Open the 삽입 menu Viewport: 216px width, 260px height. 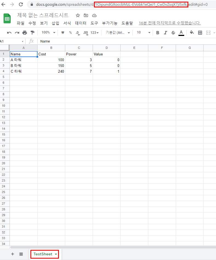click(55, 23)
